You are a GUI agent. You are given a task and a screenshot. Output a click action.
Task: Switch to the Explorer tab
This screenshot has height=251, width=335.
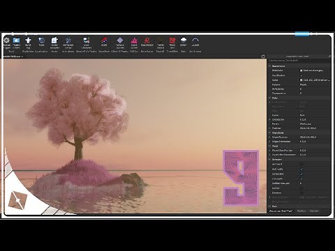coord(314,211)
